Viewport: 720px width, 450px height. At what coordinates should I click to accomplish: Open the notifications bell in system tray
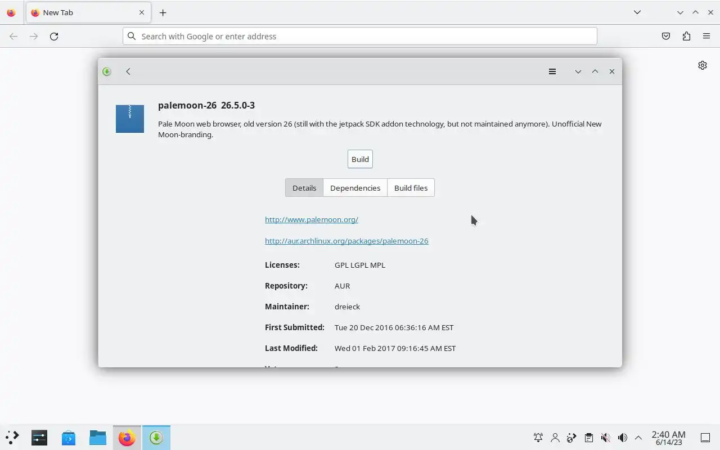[538, 438]
